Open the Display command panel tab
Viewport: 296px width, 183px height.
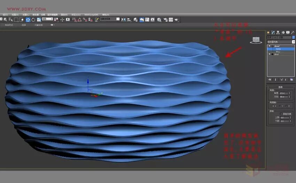(288, 32)
